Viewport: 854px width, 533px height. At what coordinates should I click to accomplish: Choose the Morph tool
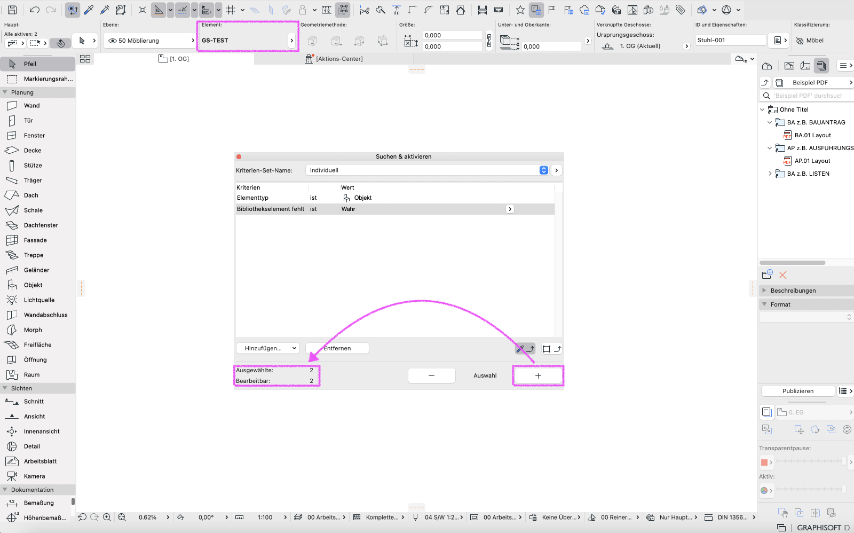click(33, 330)
